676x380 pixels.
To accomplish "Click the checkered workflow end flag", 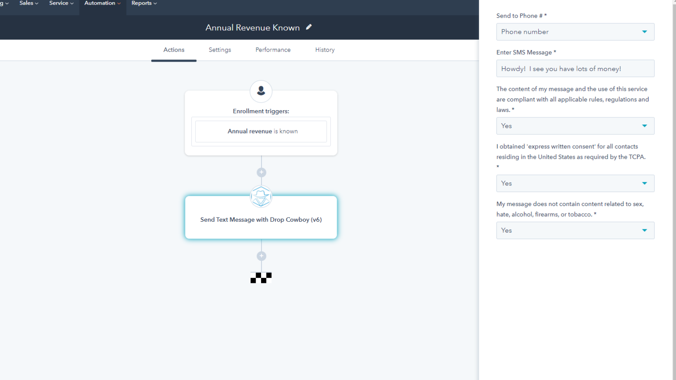I will [261, 277].
